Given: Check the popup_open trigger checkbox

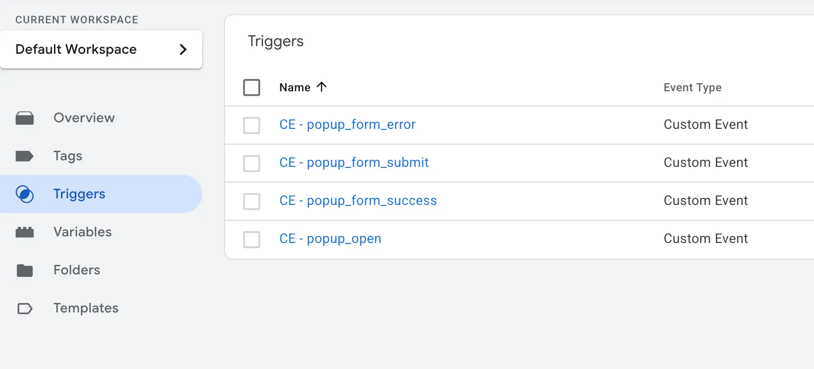Looking at the screenshot, I should coord(252,240).
